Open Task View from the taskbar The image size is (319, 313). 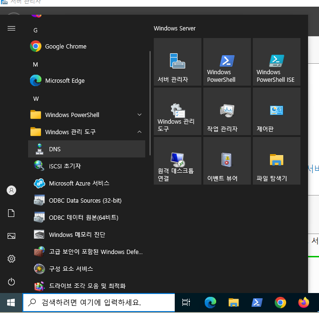tap(186, 303)
